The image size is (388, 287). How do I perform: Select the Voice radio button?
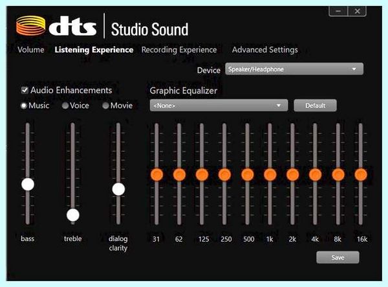(65, 106)
